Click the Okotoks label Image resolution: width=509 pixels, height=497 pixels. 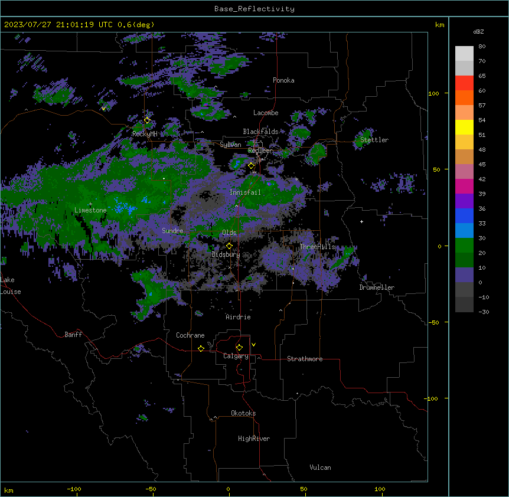[243, 413]
